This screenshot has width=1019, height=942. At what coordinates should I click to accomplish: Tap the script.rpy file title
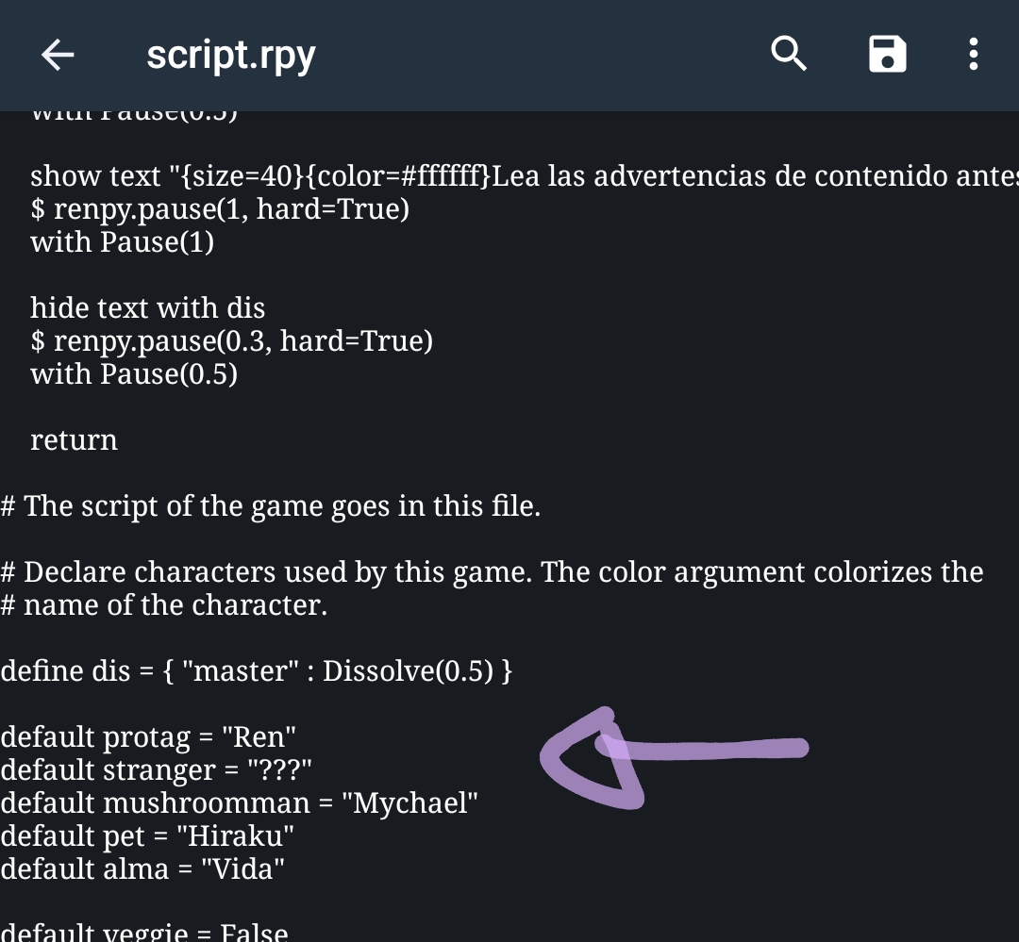coord(231,56)
